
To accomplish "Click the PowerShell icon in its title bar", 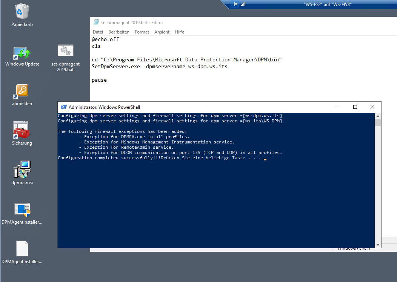I will point(63,107).
